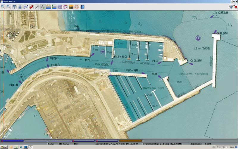Click the Zoom Out magnifier tool
This screenshot has height=149, width=238.
(x=9, y=7)
